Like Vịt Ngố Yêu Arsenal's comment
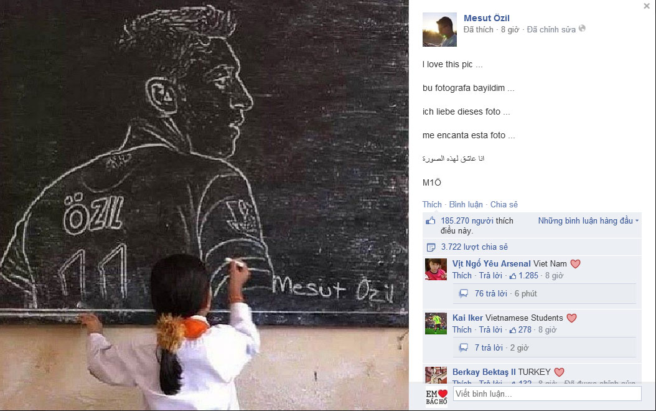The image size is (656, 411). pos(462,275)
